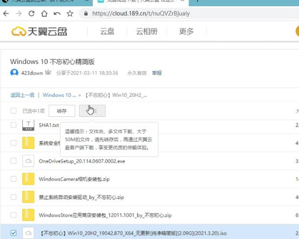This screenshot has height=239, width=299.
Task: Click the 423down user avatar icon
Action: (14, 73)
